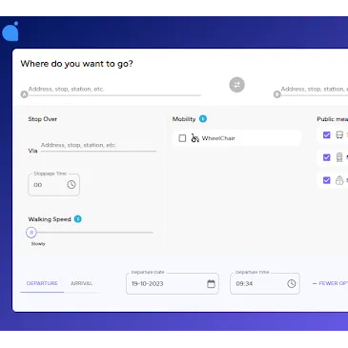The width and height of the screenshot is (348, 348).
Task: Open the Mobility info tooltip
Action: [x=203, y=119]
